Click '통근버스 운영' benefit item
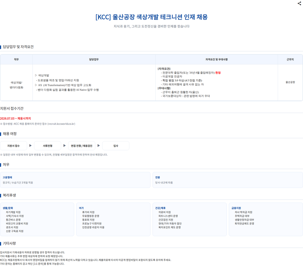 13,220
